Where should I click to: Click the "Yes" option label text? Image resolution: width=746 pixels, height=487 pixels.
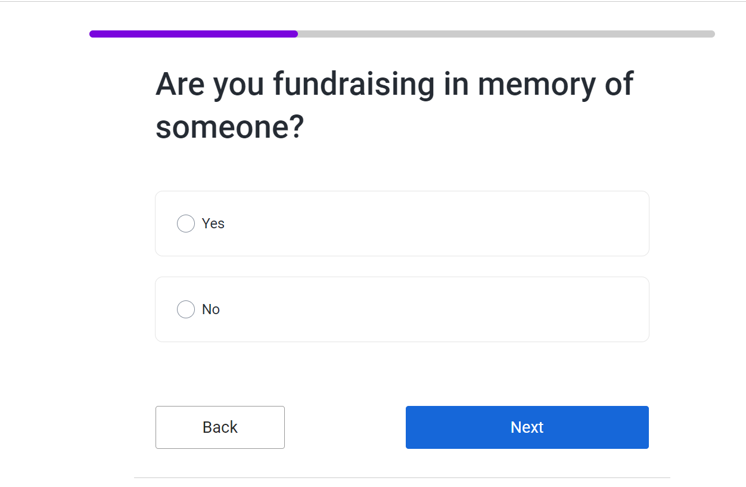213,224
